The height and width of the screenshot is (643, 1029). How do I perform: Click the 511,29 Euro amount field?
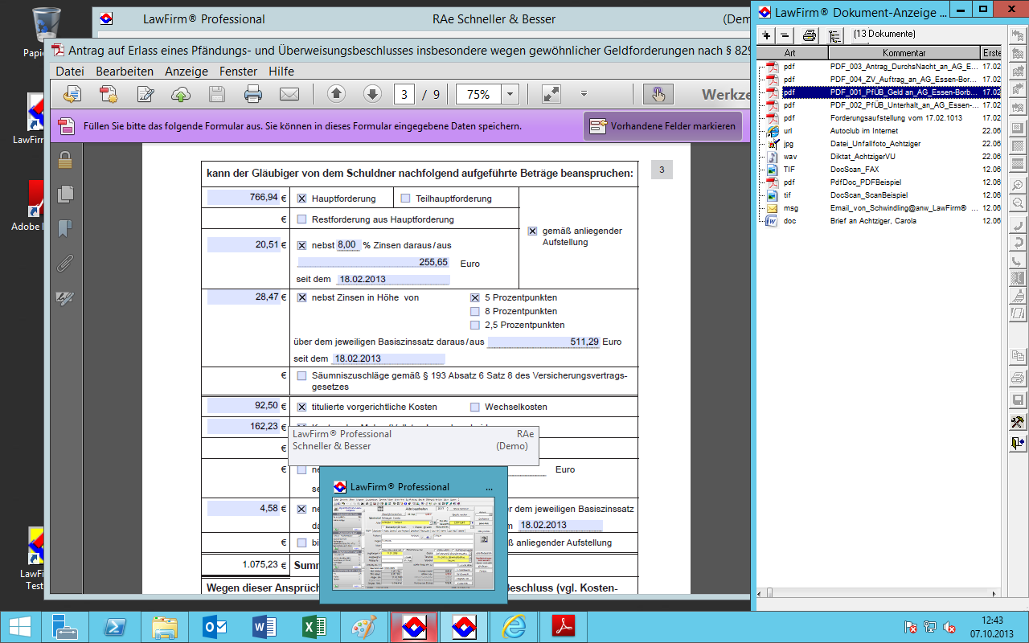pyautogui.click(x=544, y=342)
